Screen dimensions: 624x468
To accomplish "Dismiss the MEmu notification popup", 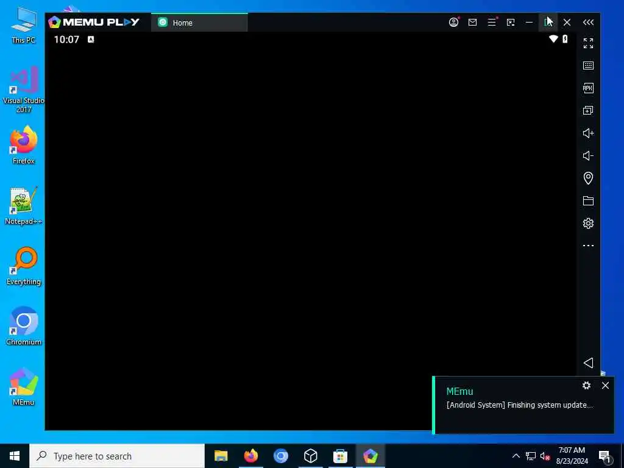I will point(605,385).
